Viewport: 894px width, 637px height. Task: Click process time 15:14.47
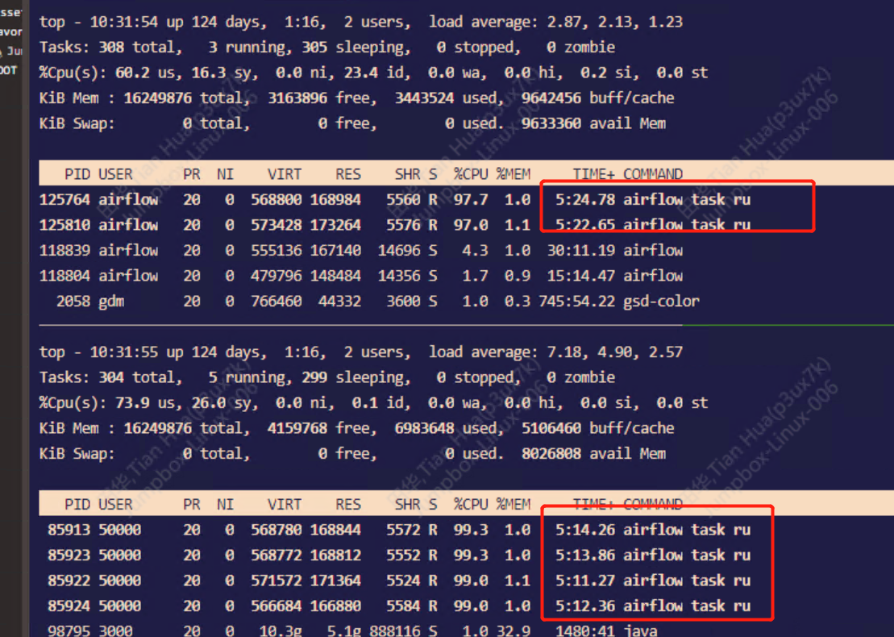(x=581, y=276)
